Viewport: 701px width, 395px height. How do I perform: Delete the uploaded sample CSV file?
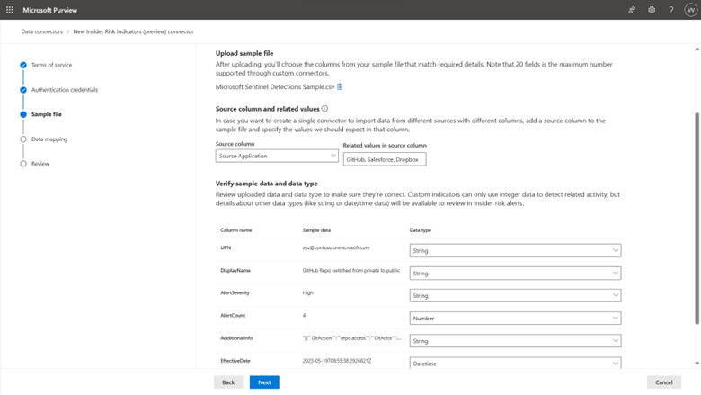340,87
